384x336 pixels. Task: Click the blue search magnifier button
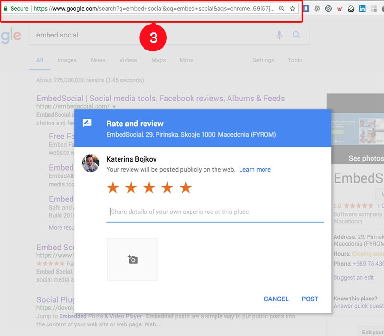[x=296, y=35]
